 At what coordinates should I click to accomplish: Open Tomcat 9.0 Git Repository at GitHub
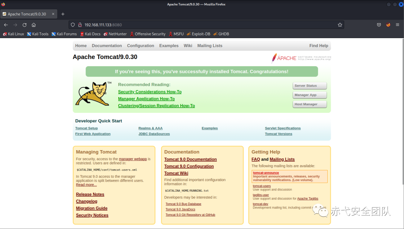(x=190, y=215)
